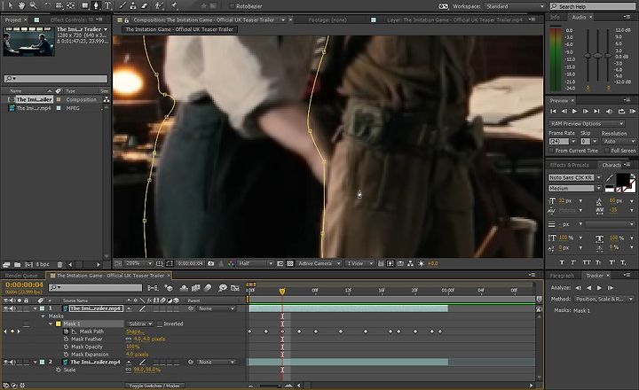
Task: Toggle the composition viewer lock icon
Action: (127, 19)
